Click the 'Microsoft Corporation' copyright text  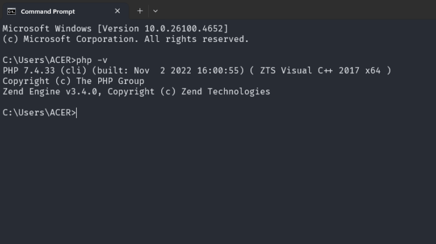pyautogui.click(x=81, y=39)
